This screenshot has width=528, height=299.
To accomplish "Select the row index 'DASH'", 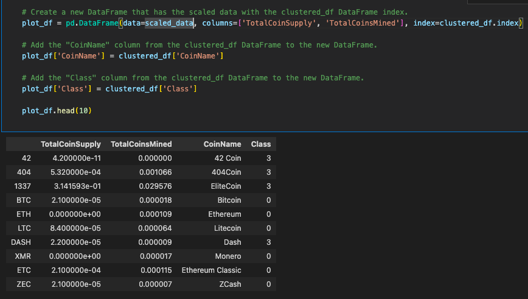I will pos(21,242).
